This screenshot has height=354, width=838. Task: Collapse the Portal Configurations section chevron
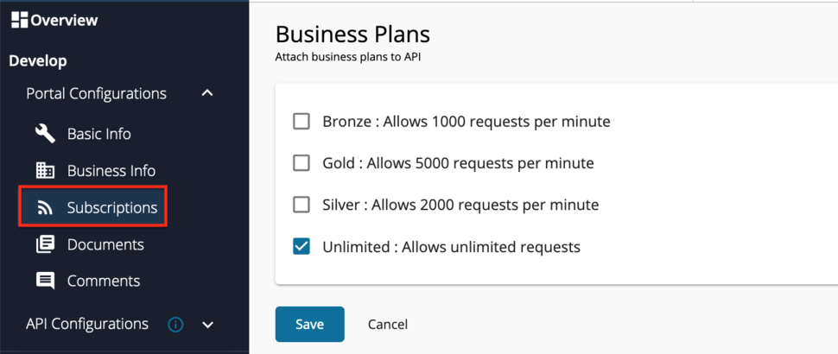coord(207,93)
